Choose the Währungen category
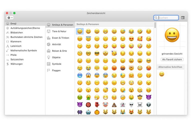192x128 pixels. click(25, 64)
